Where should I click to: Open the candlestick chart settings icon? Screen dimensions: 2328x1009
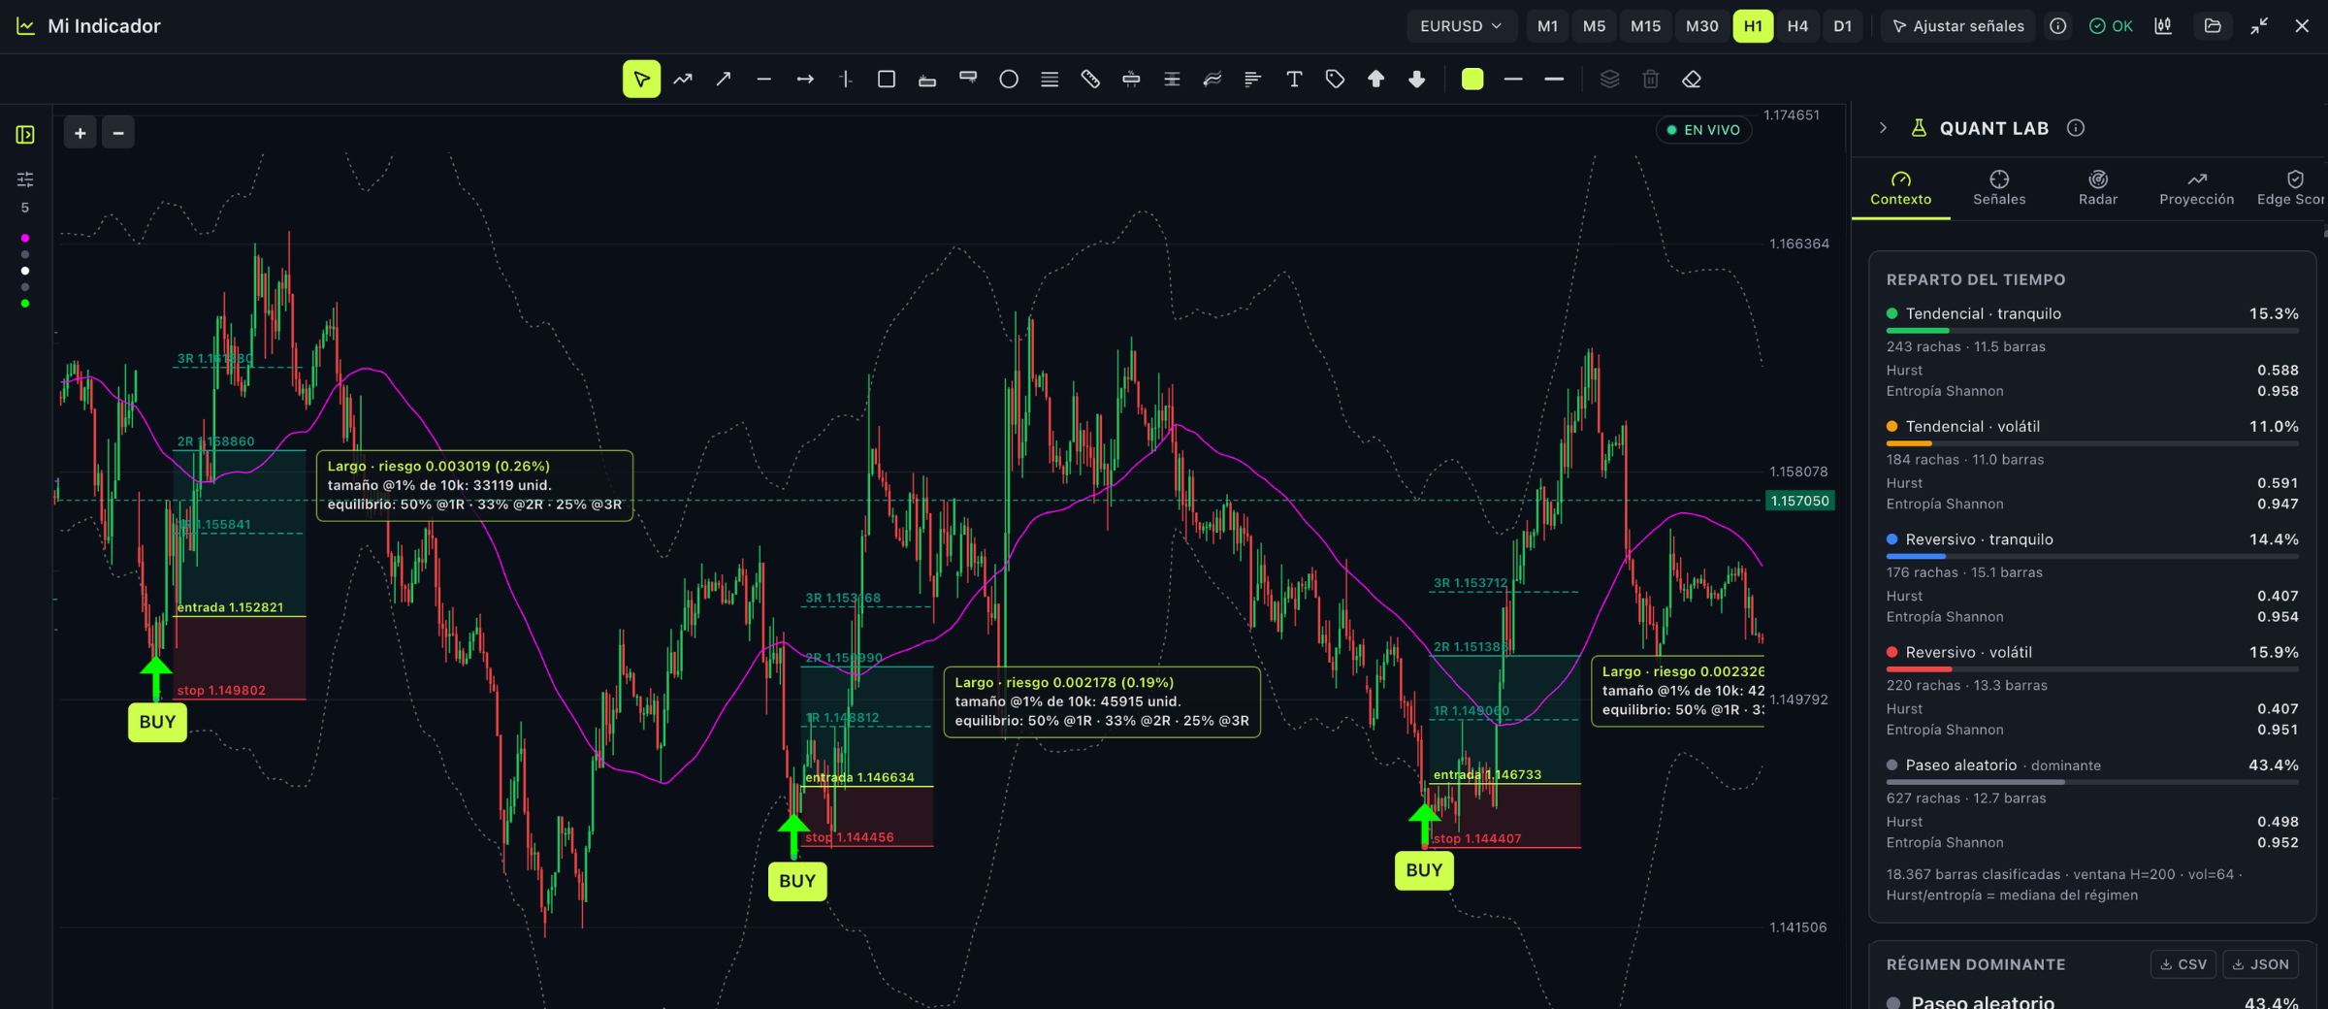point(2163,26)
